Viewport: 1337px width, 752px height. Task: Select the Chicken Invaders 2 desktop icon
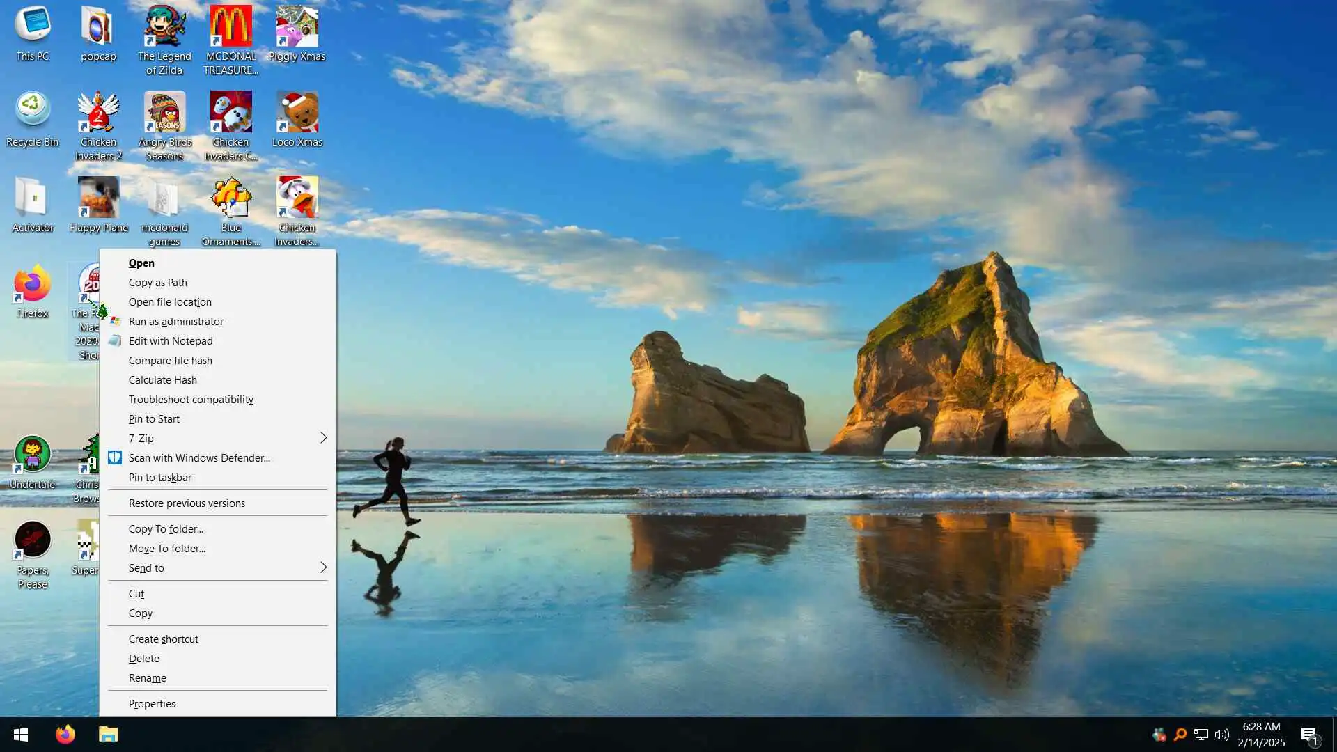point(98,113)
